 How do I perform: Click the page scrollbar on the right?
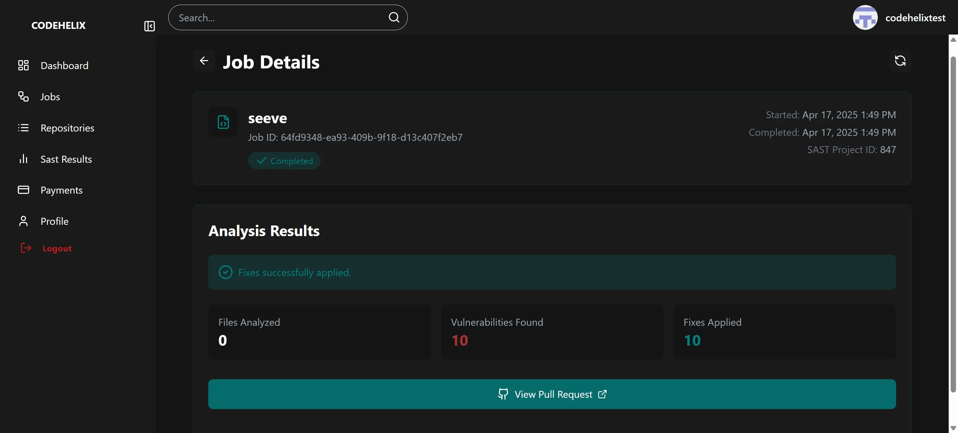(x=953, y=223)
